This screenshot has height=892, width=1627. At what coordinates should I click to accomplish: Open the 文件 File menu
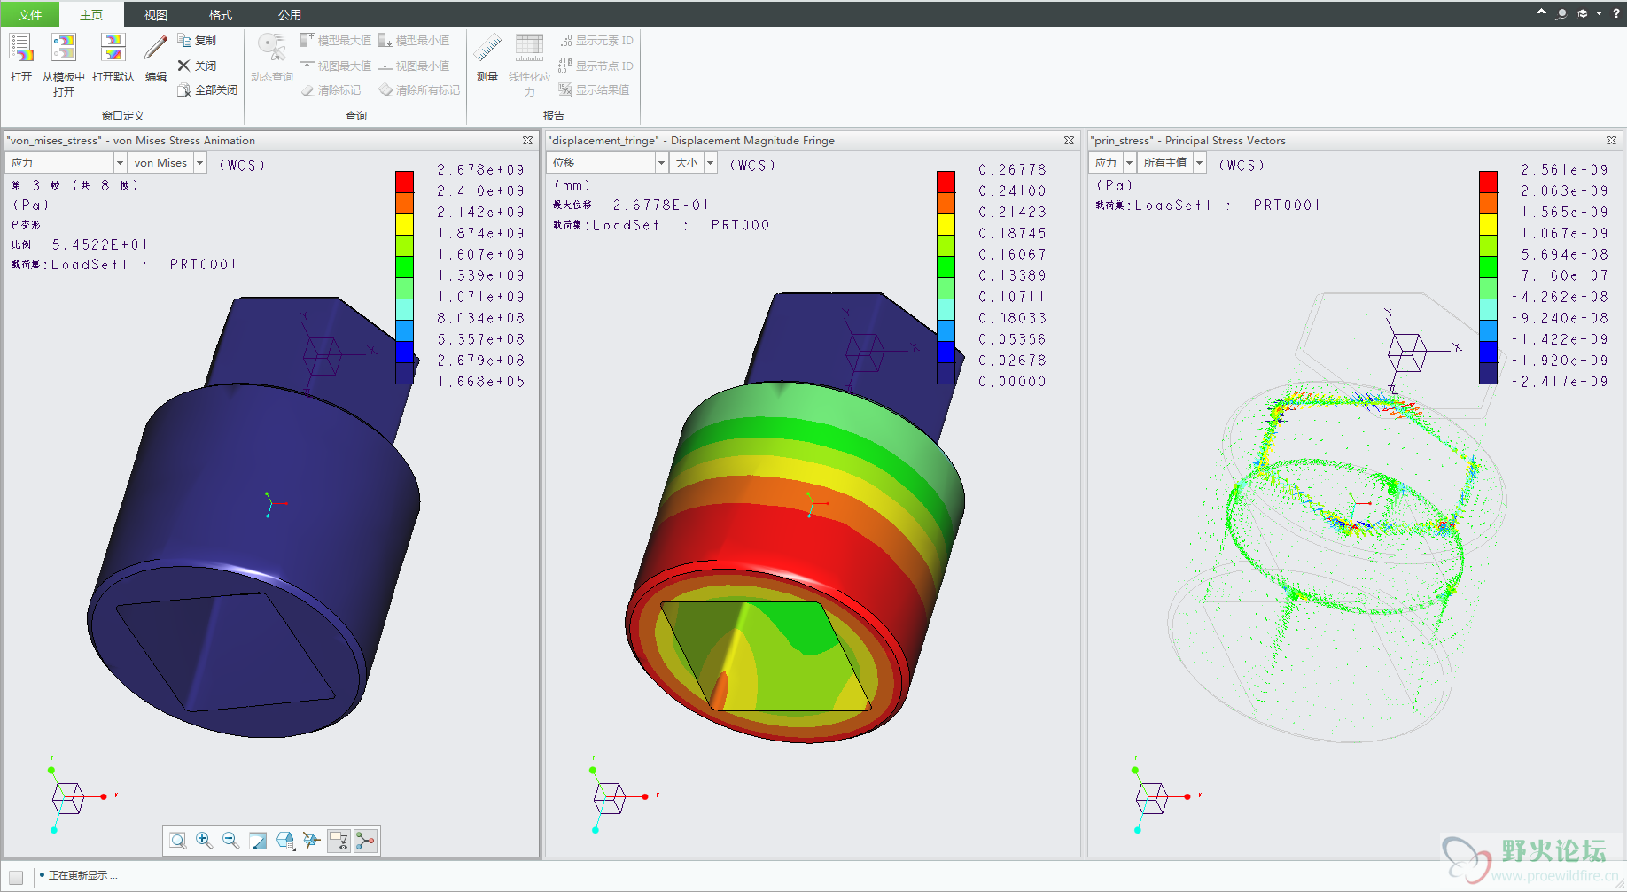pyautogui.click(x=30, y=15)
